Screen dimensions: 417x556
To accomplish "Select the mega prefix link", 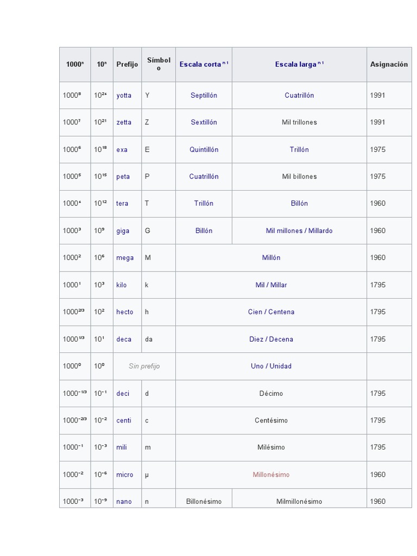I will click(125, 258).
